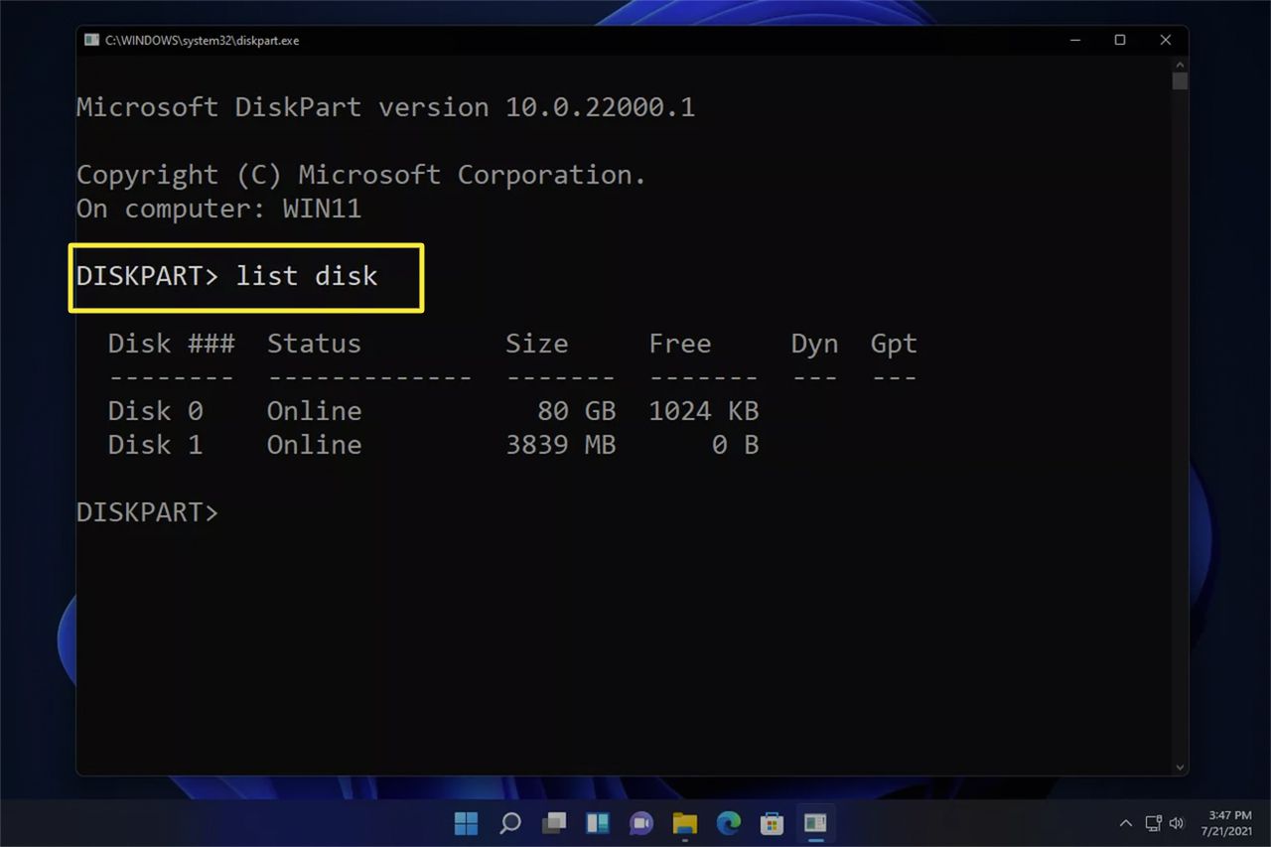Click the 'Disk 0' row label
This screenshot has width=1271, height=847.
[156, 411]
